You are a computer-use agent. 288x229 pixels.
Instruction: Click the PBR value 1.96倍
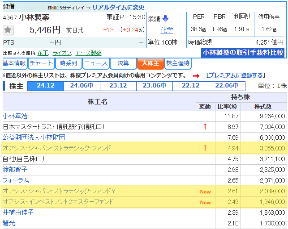point(219,29)
